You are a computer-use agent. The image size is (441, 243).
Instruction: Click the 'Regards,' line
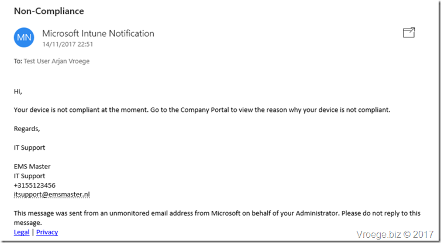27,129
